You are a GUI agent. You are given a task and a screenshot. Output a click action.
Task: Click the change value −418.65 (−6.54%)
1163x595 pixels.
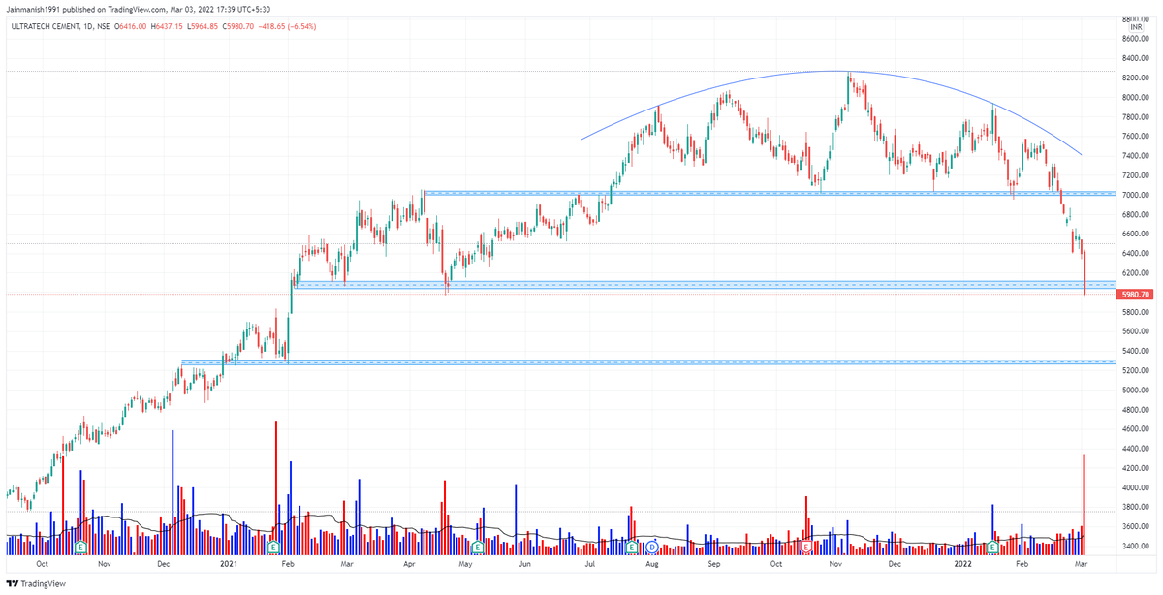click(x=287, y=27)
